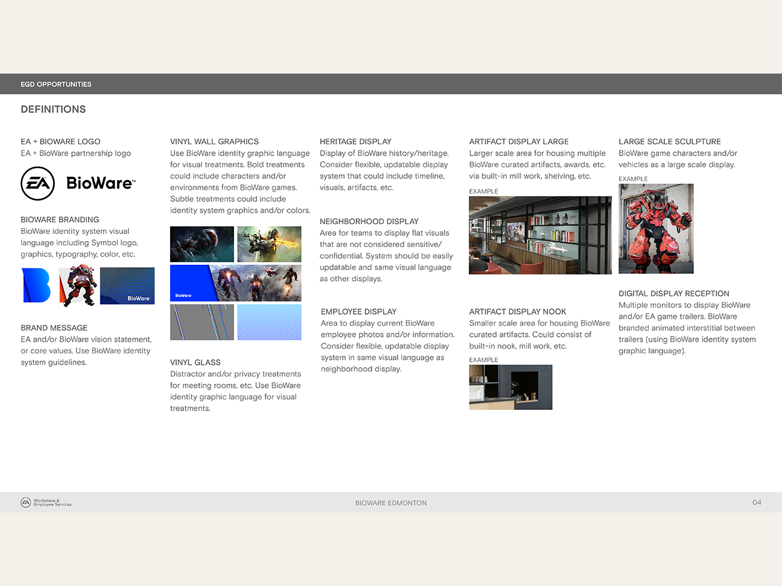Select the line 'EA + BioWare partnership logo'
This screenshot has height=586, width=782.
click(75, 153)
